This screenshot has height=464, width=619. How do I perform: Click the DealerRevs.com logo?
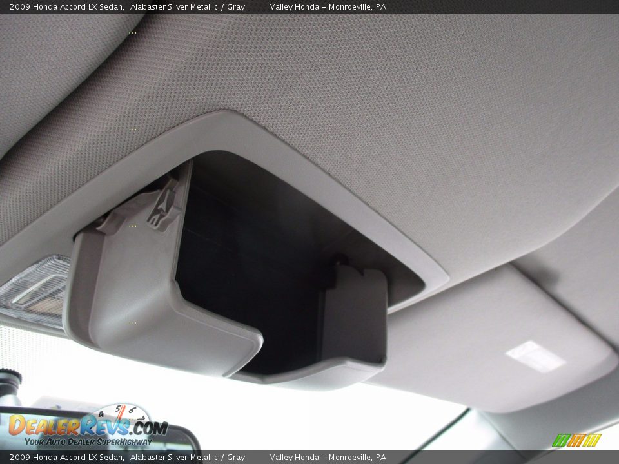click(87, 425)
